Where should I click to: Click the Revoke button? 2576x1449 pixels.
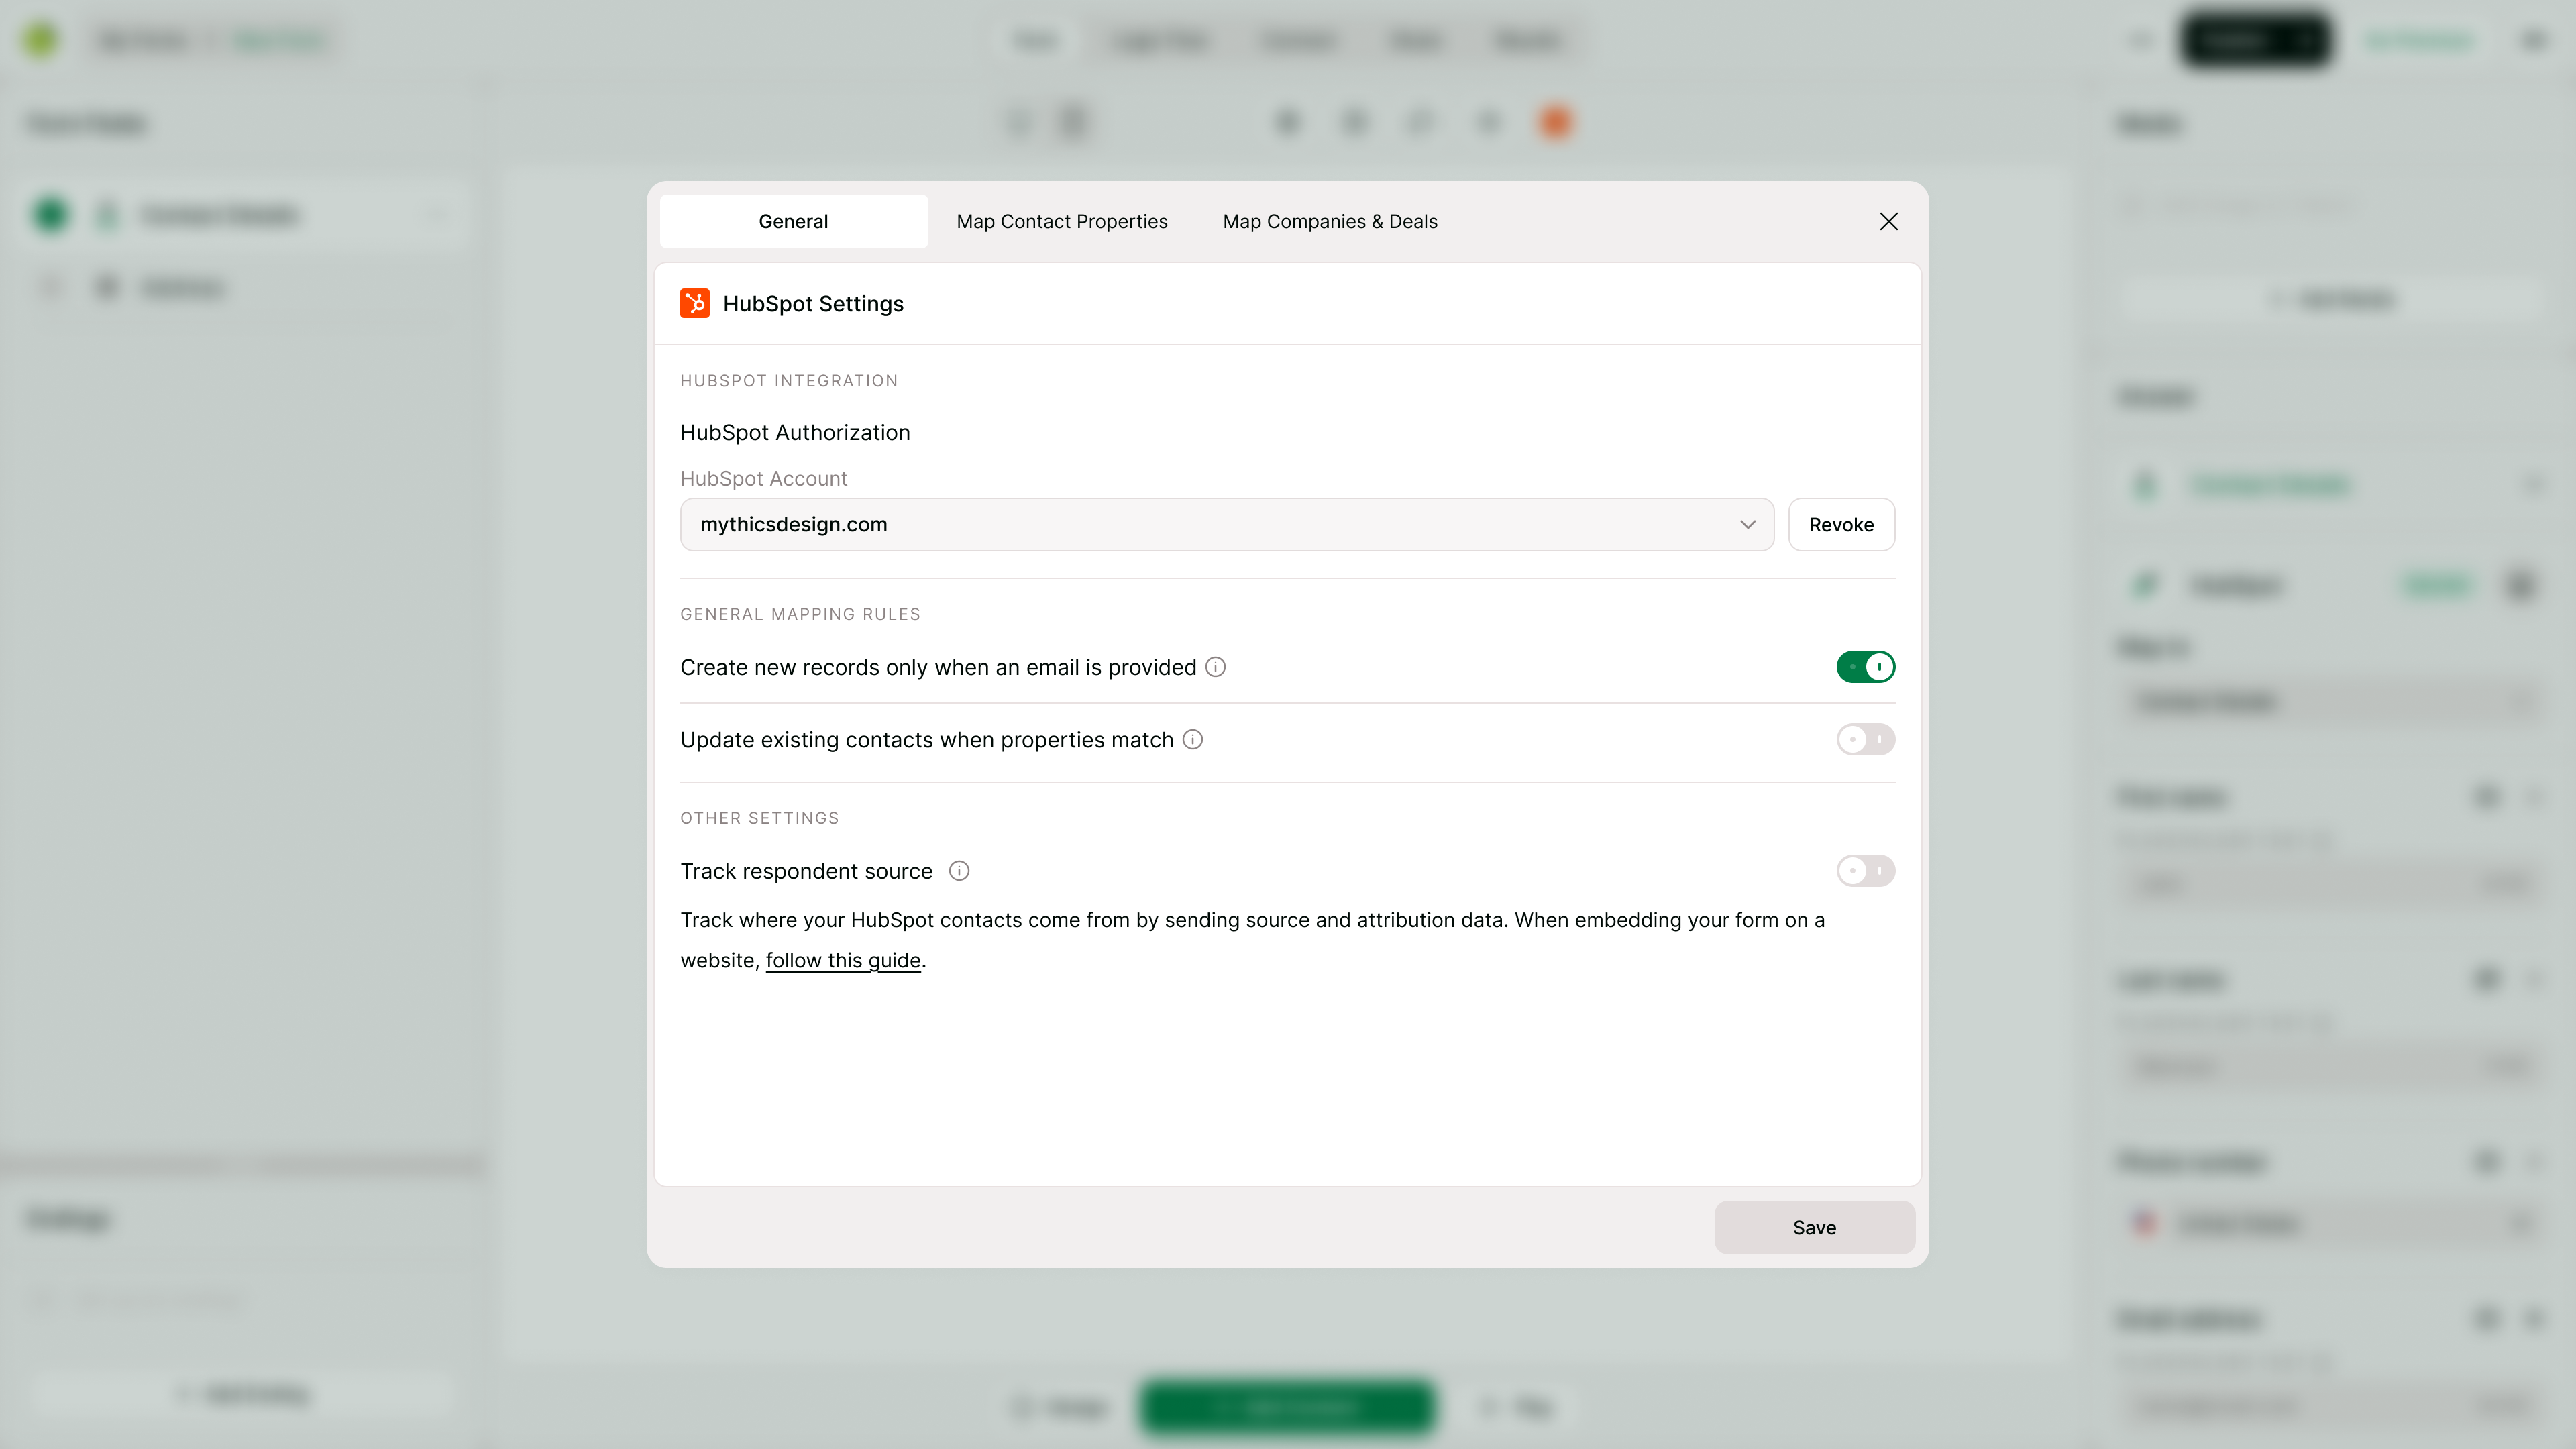coord(1841,525)
